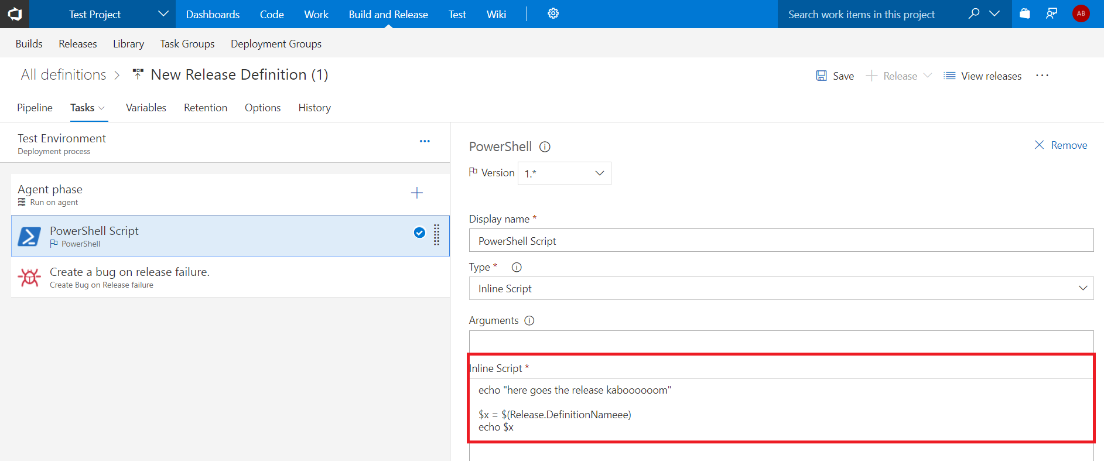Image resolution: width=1104 pixels, height=461 pixels.
Task: Click the All definitions breadcrumb link
Action: point(64,74)
